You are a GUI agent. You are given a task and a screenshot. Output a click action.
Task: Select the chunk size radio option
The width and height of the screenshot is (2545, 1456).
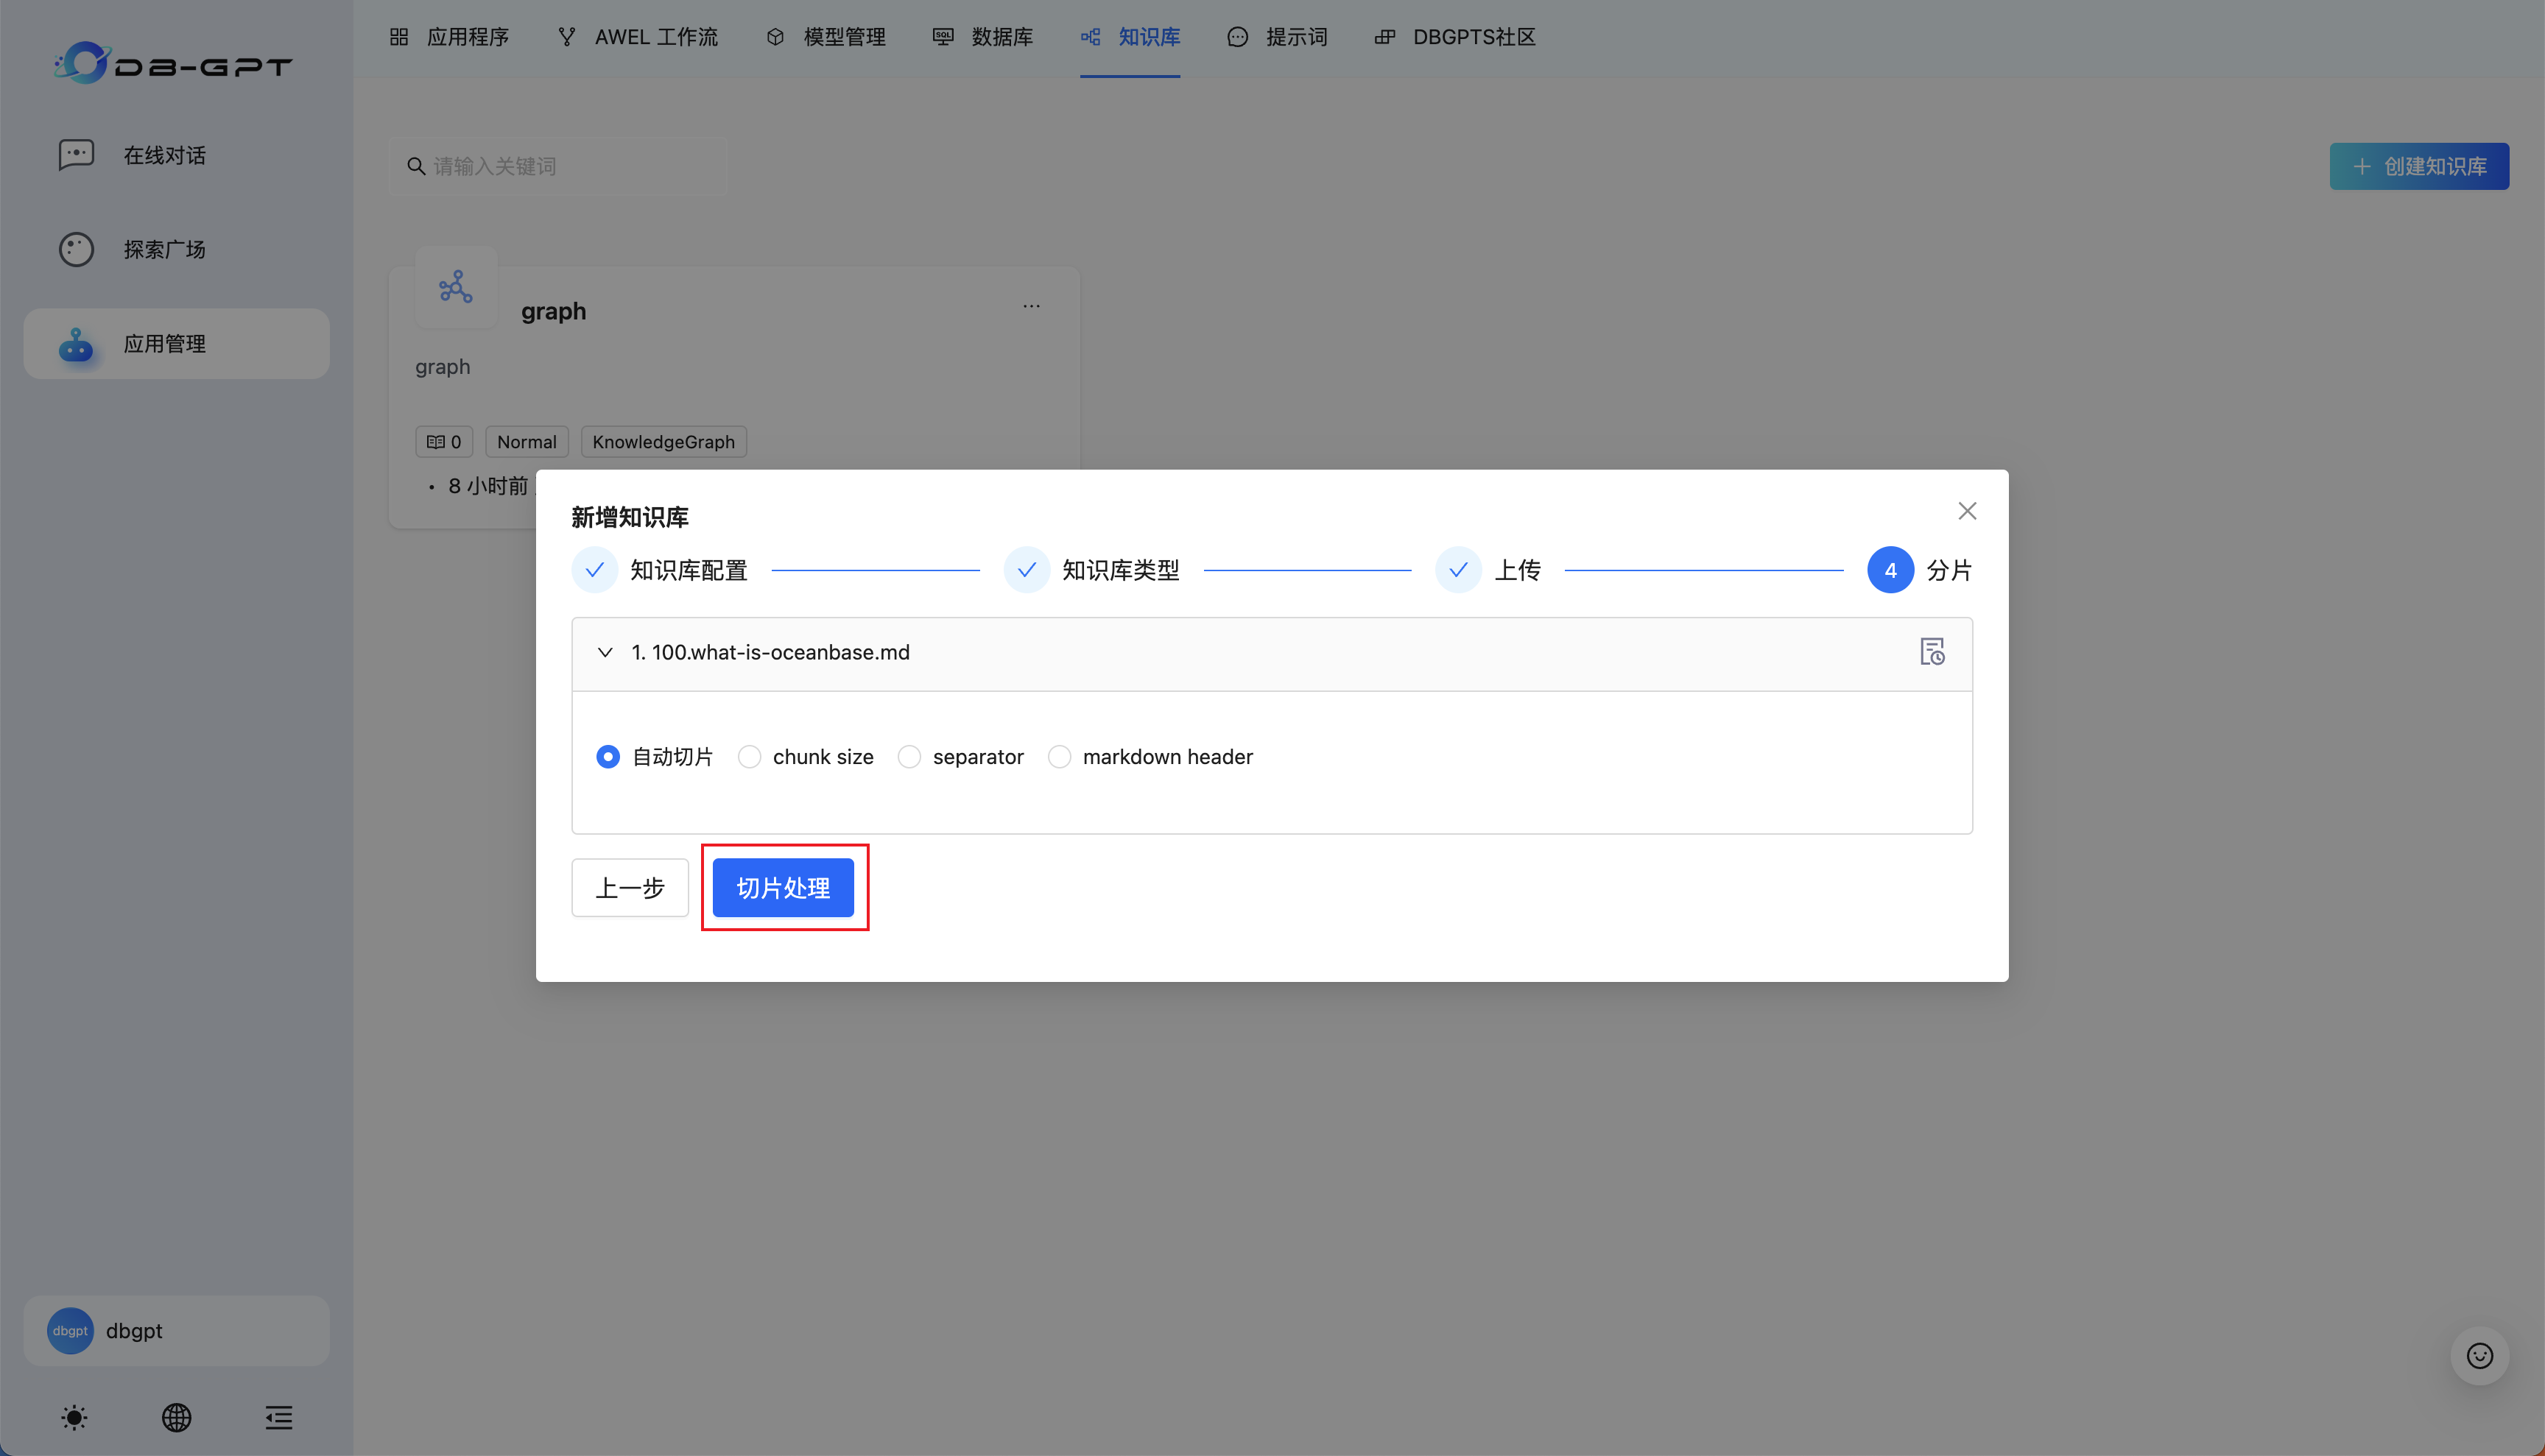(750, 757)
